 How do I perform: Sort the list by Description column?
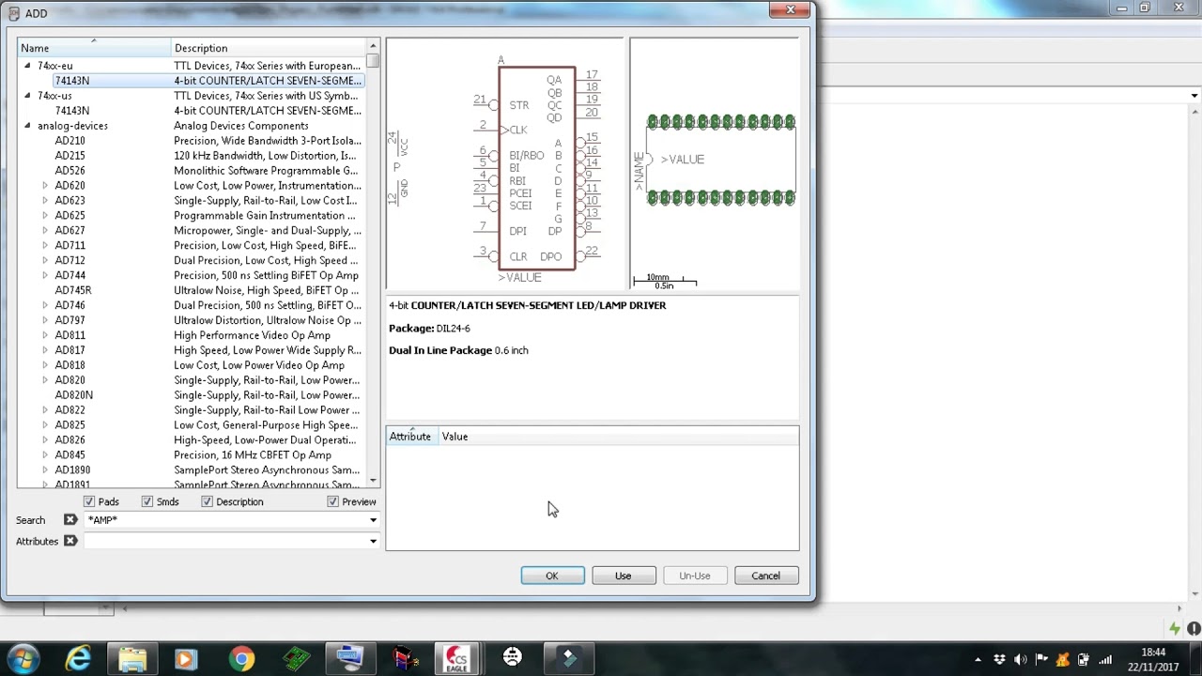(x=269, y=48)
